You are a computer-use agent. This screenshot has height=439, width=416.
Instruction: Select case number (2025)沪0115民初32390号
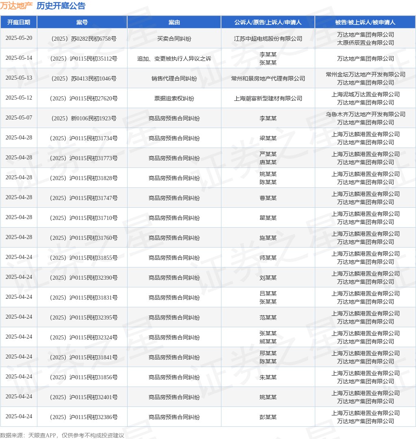click(x=84, y=278)
